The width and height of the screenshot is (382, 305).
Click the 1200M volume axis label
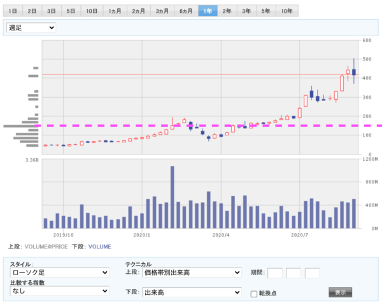tap(370, 159)
